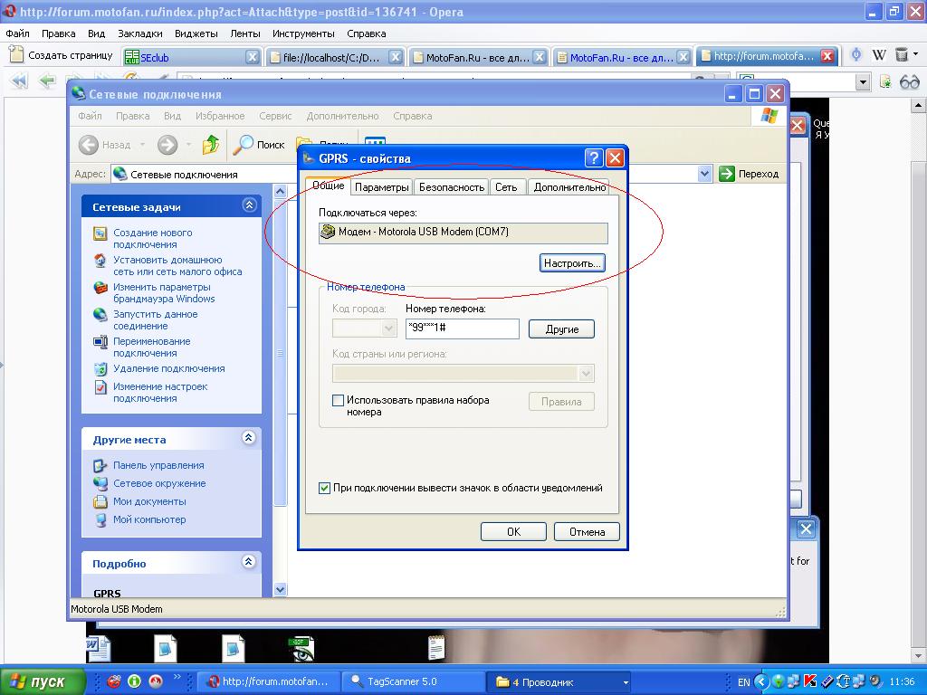Screen dimensions: 927x695
Task: Open the Проводник taskbar group dropdown
Action: [626, 682]
